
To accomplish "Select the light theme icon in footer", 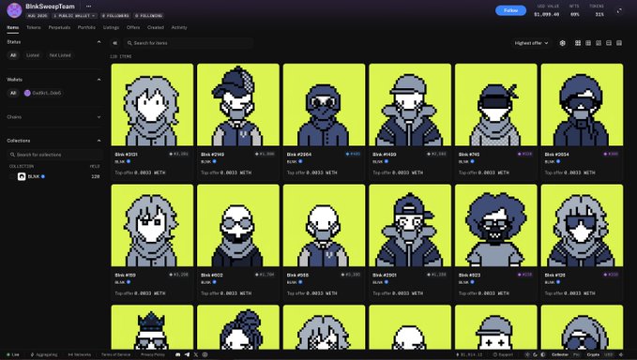I will coord(527,354).
